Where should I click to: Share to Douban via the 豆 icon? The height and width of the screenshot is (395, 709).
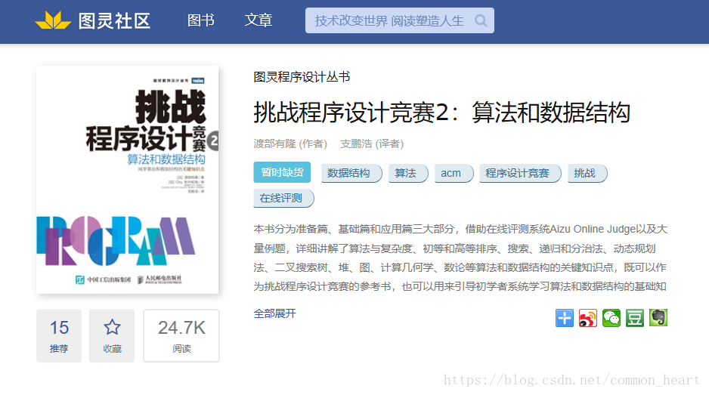(635, 318)
